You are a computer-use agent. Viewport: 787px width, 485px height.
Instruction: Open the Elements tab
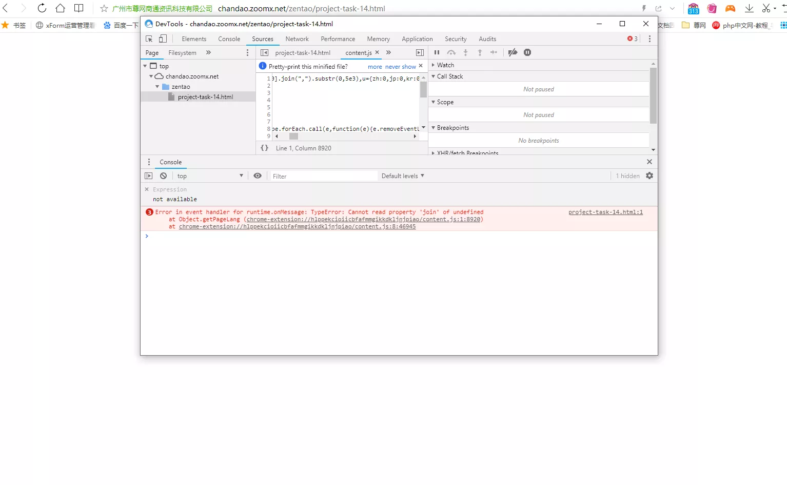194,39
